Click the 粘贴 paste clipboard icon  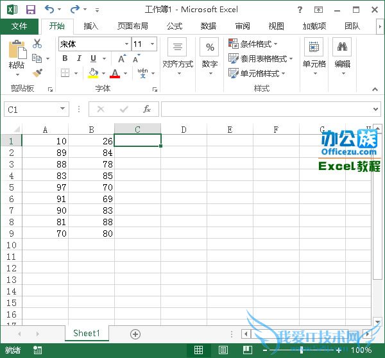tap(17, 54)
